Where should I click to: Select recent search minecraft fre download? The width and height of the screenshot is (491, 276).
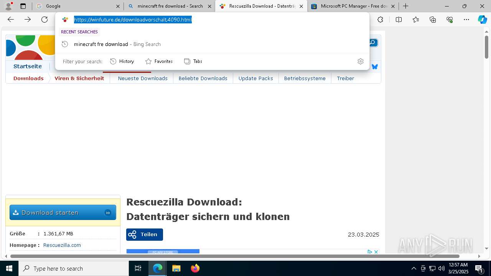point(212,44)
